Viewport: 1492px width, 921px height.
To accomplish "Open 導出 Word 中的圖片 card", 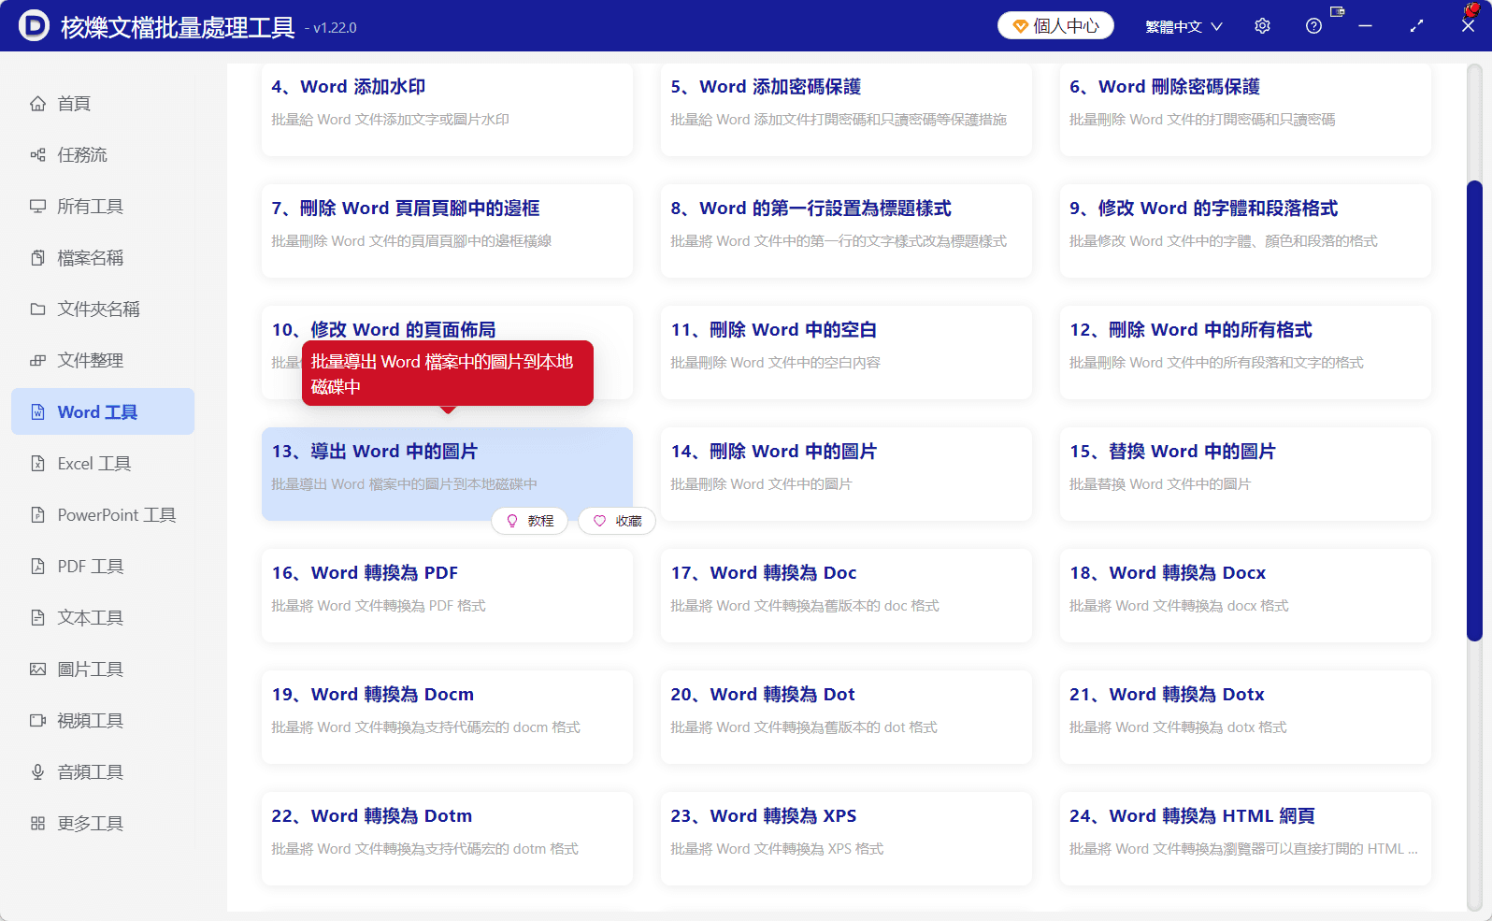I will (447, 474).
